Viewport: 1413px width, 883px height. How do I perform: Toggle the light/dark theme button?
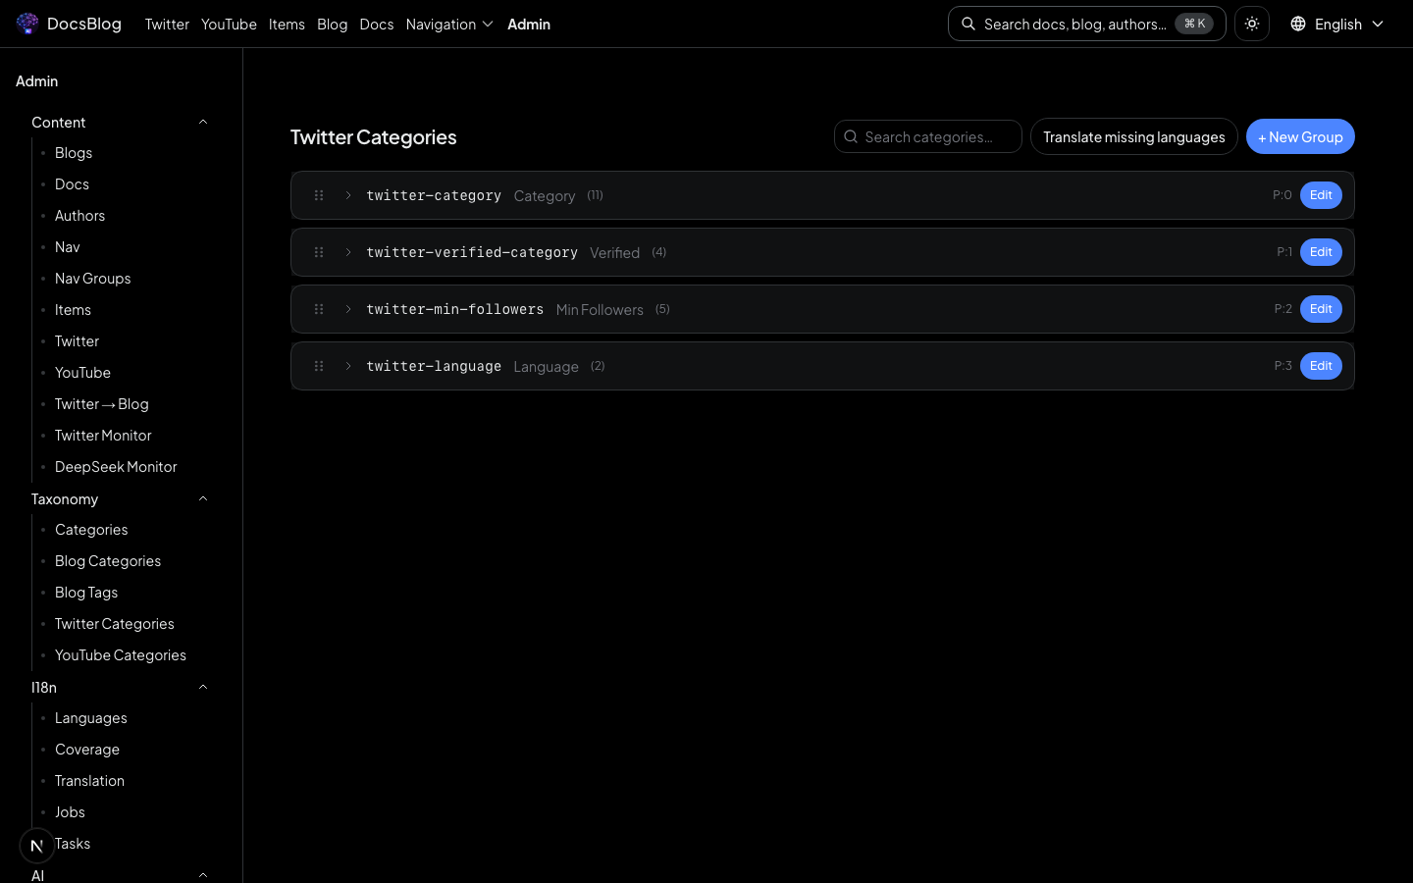click(x=1252, y=24)
